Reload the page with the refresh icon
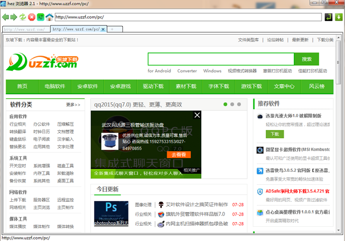345x241 pixels. [22, 17]
